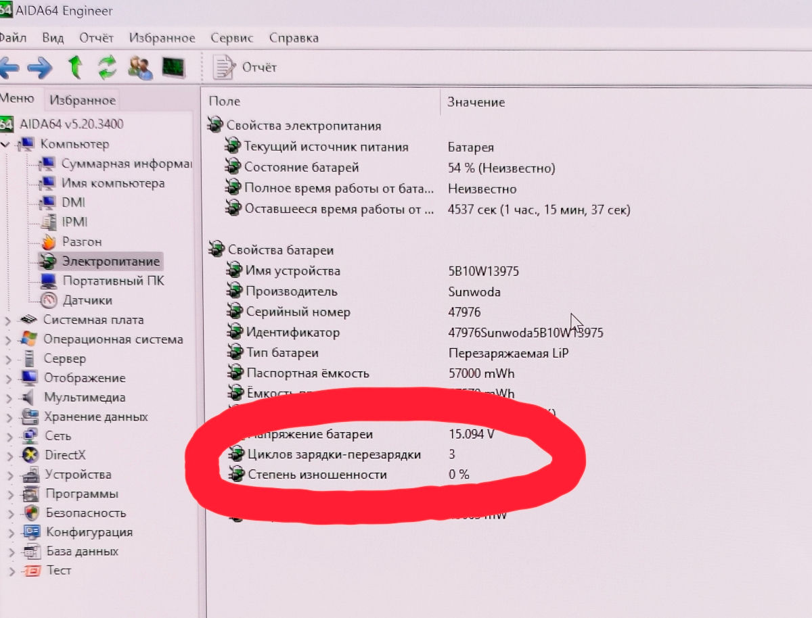Click the Refresh icon in toolbar
812x618 pixels.
point(108,67)
